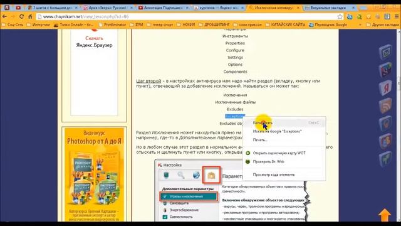Click the list item 'Исключения'
This screenshot has height=226, width=401.
coord(235,95)
